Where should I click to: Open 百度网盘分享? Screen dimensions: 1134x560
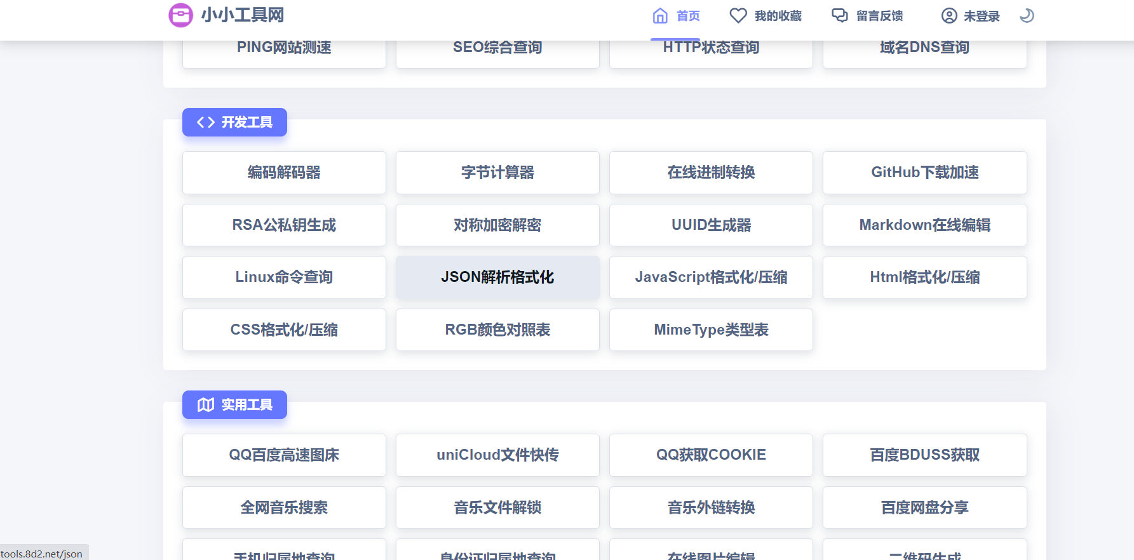pyautogui.click(x=925, y=508)
